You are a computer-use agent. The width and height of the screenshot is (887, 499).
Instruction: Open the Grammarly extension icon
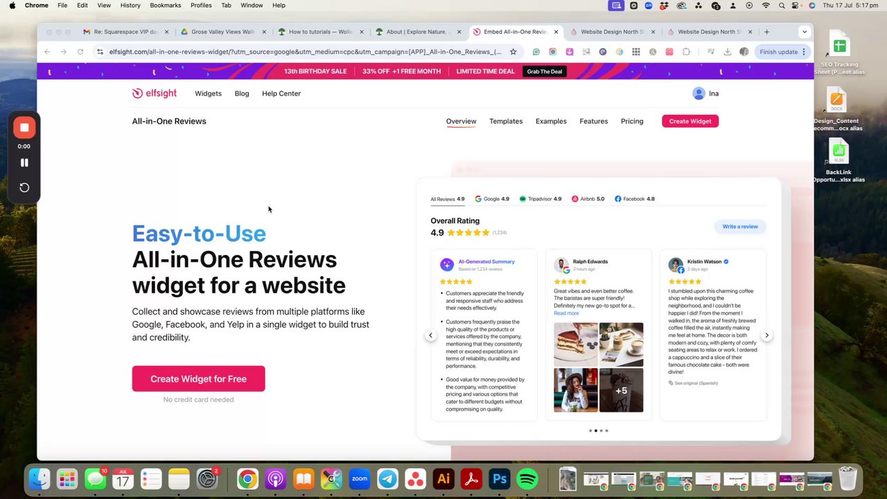(x=536, y=51)
